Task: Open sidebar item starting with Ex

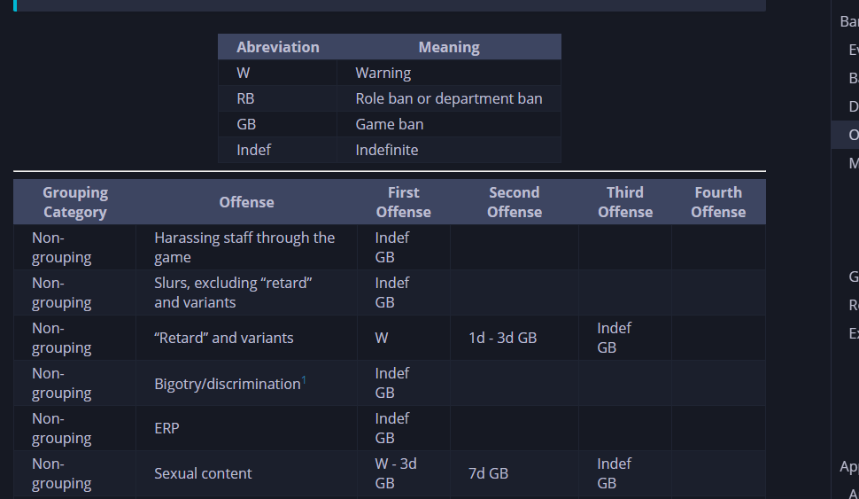Action: click(853, 333)
